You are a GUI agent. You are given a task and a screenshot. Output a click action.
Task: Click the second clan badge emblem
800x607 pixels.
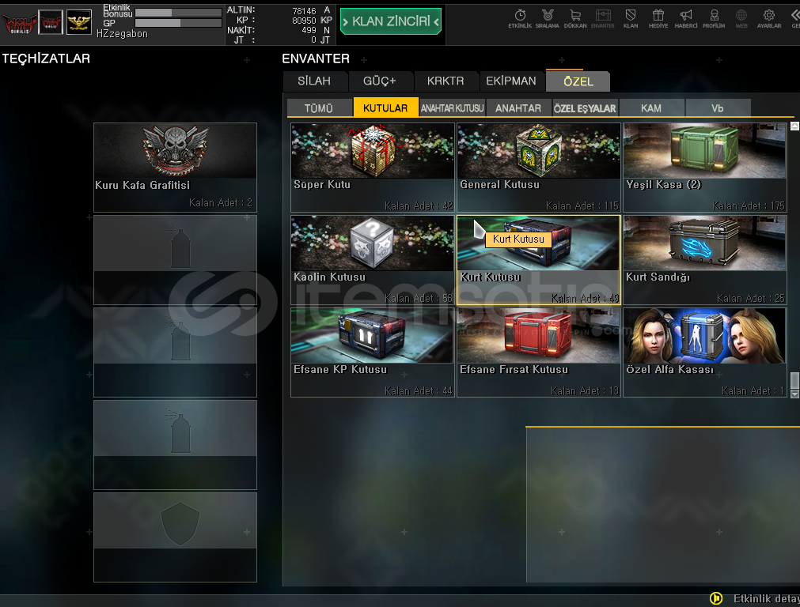(51, 22)
